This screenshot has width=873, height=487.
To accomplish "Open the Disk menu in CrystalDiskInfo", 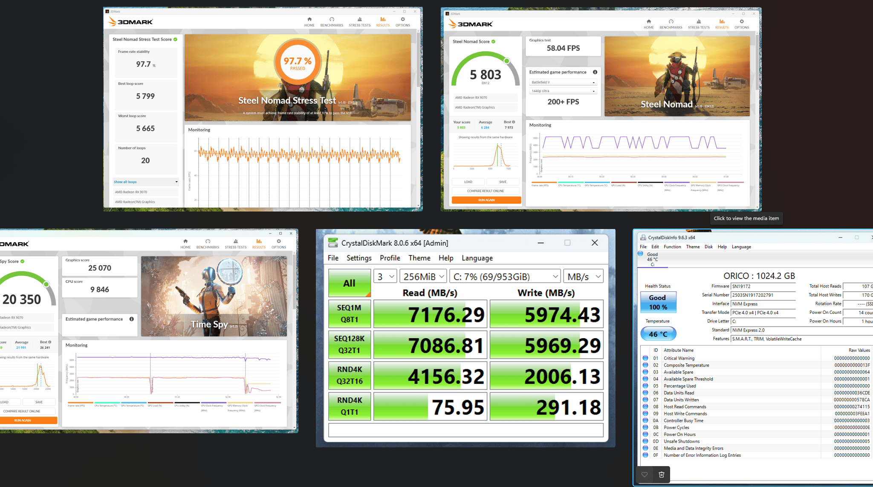I will pos(708,246).
